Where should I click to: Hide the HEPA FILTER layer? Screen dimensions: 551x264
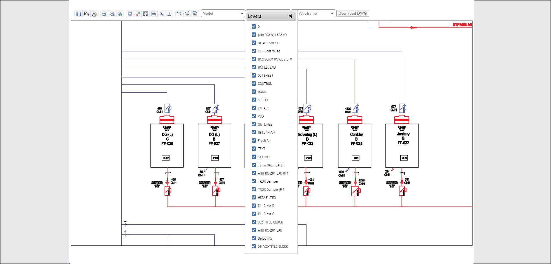[x=254, y=197]
